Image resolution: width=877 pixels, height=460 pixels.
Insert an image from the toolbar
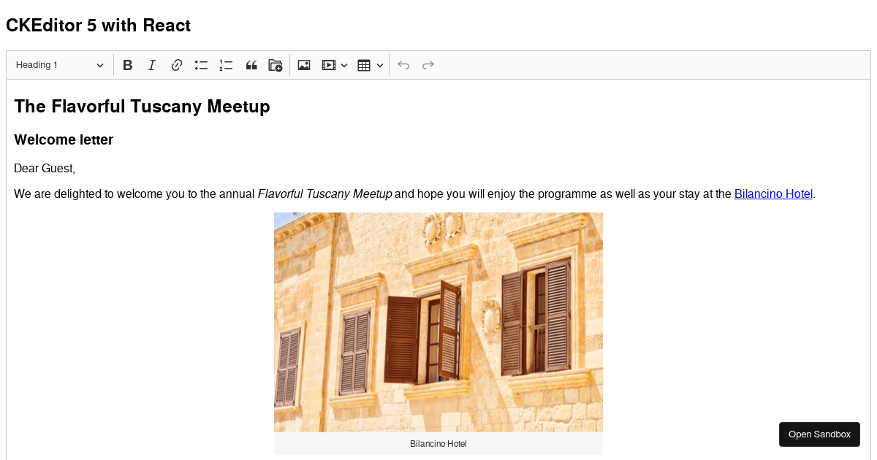(304, 65)
